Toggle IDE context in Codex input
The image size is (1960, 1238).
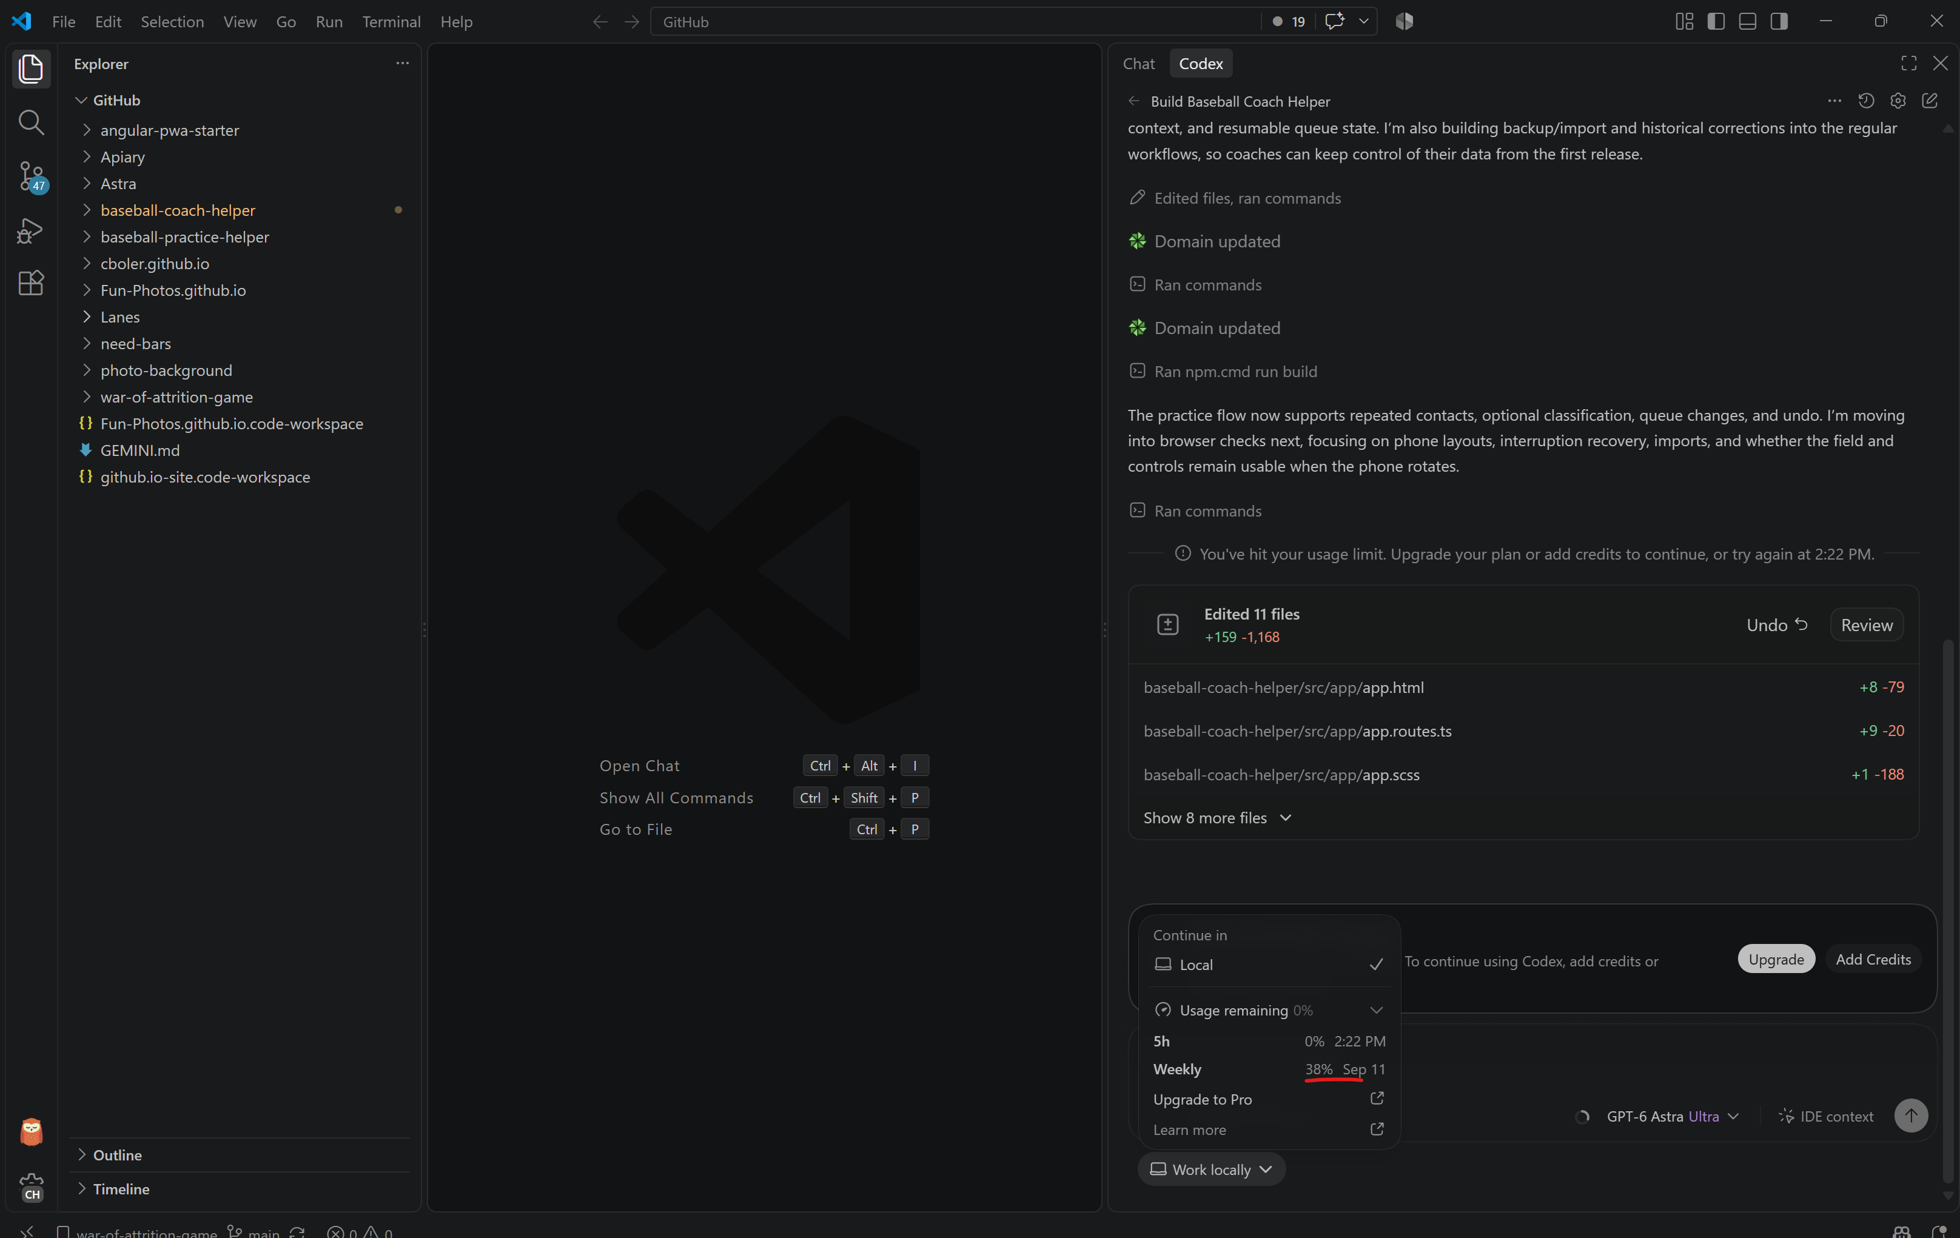coord(1826,1116)
